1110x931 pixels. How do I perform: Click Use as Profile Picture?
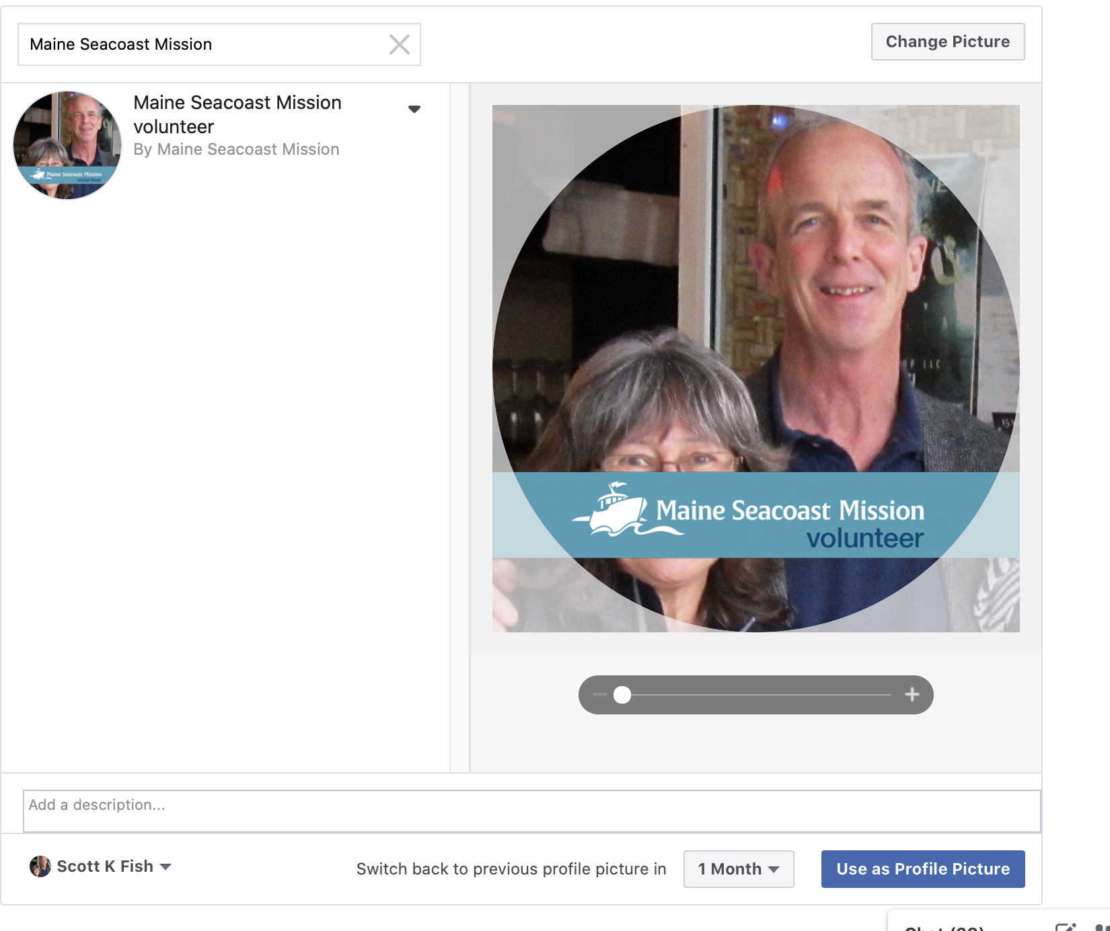(x=923, y=869)
